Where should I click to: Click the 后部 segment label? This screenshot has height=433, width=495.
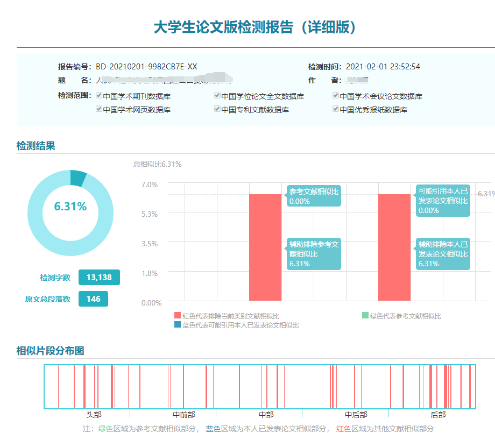(438, 415)
